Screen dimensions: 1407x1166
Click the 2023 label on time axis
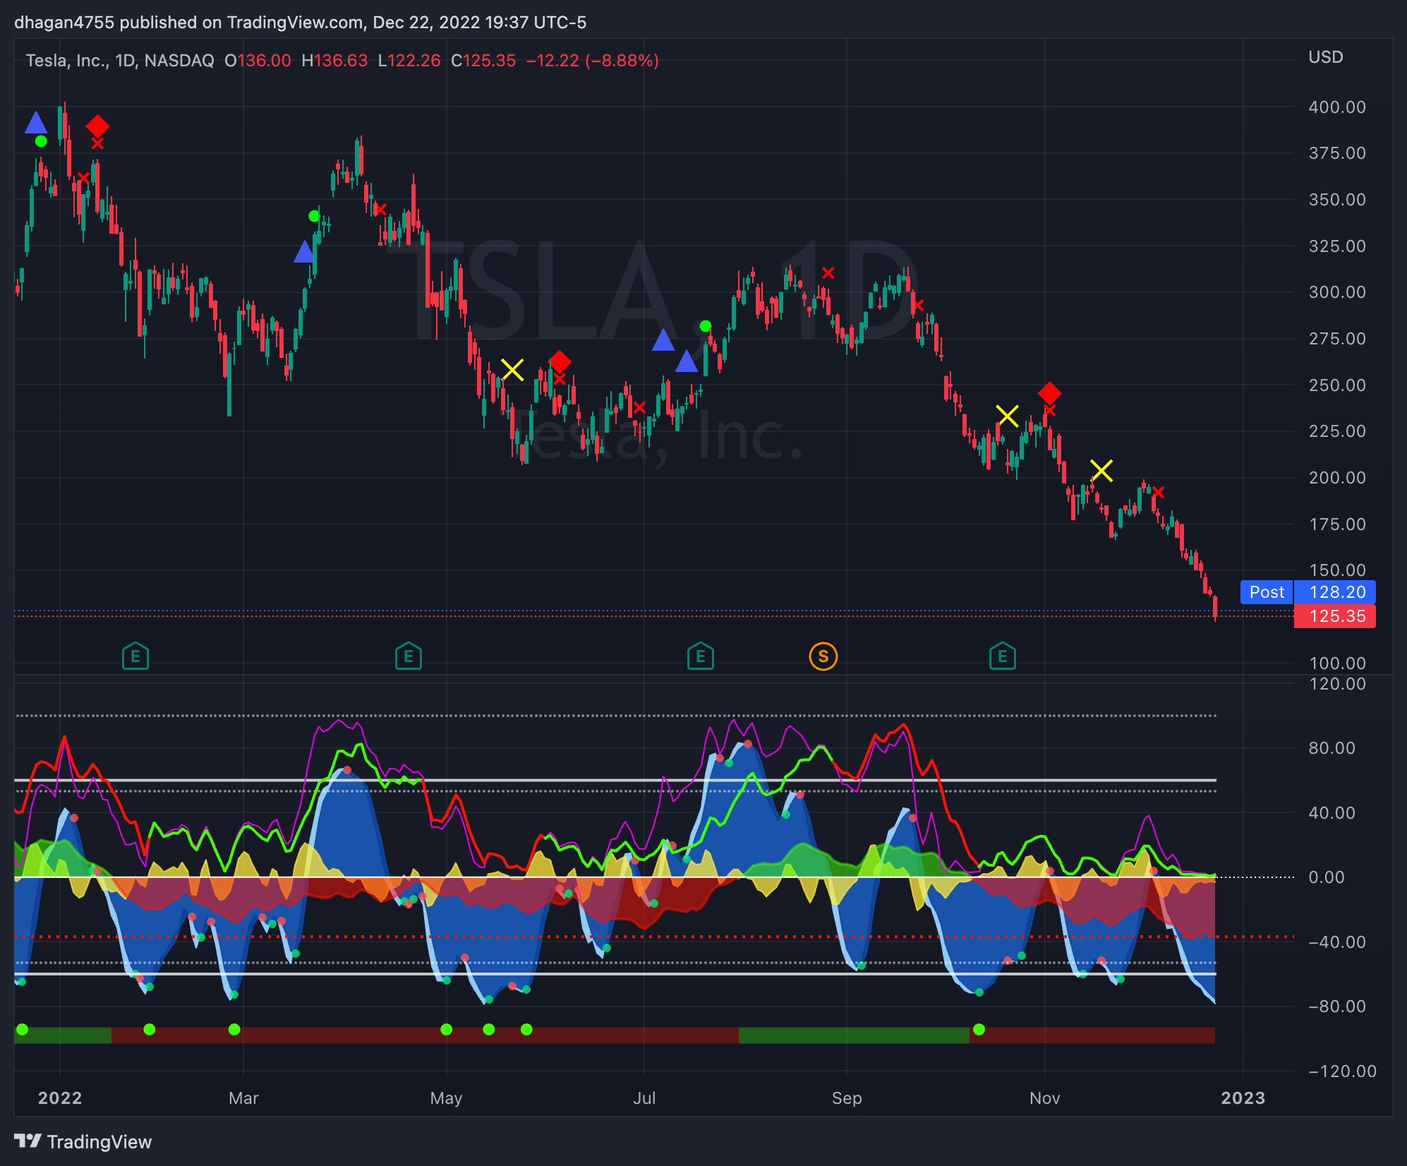coord(1243,1098)
